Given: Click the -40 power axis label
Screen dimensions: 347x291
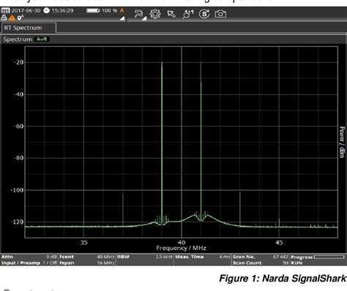Looking at the screenshot, I should pos(19,94).
